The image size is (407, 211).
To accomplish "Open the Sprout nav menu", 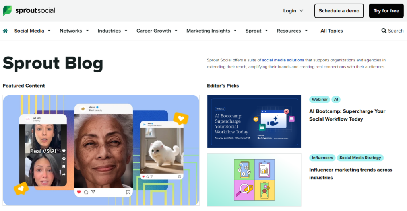I will [256, 31].
